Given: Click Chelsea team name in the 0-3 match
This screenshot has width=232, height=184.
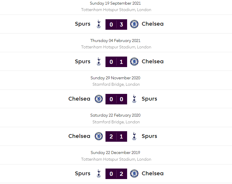Looking at the screenshot, I should (x=153, y=24).
